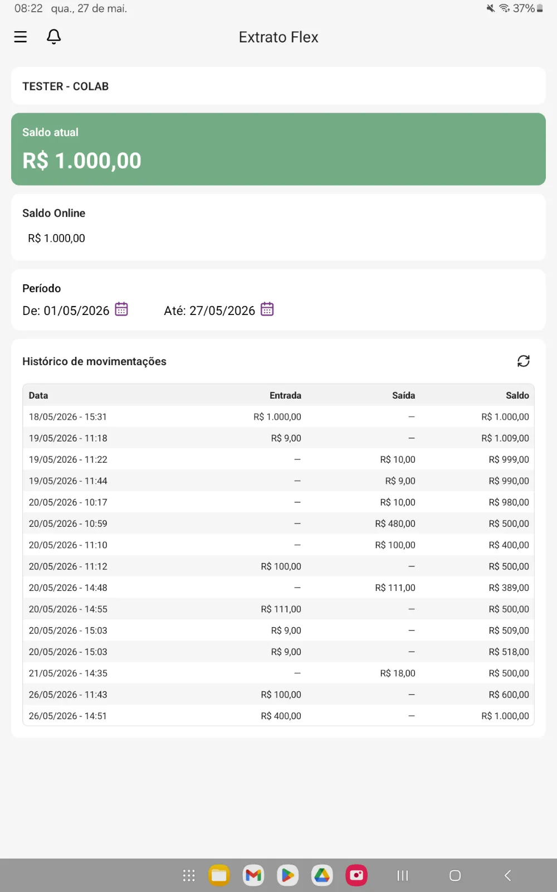Click the R$ 18,00 Saída value

pos(398,673)
